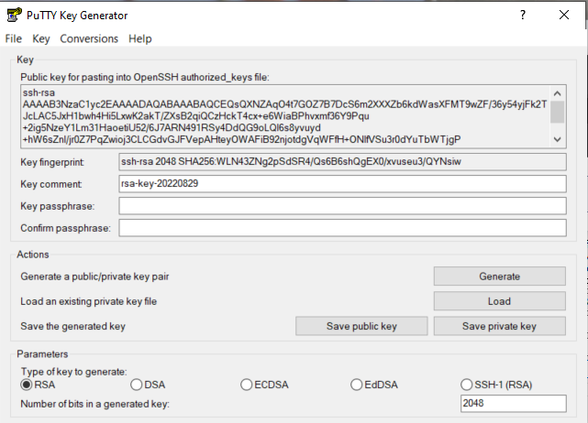Open the File menu
The width and height of the screenshot is (588, 423).
pos(14,38)
